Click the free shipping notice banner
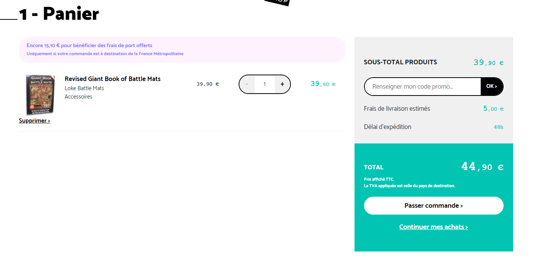Viewport: 544px width, 261px height. pyautogui.click(x=182, y=49)
